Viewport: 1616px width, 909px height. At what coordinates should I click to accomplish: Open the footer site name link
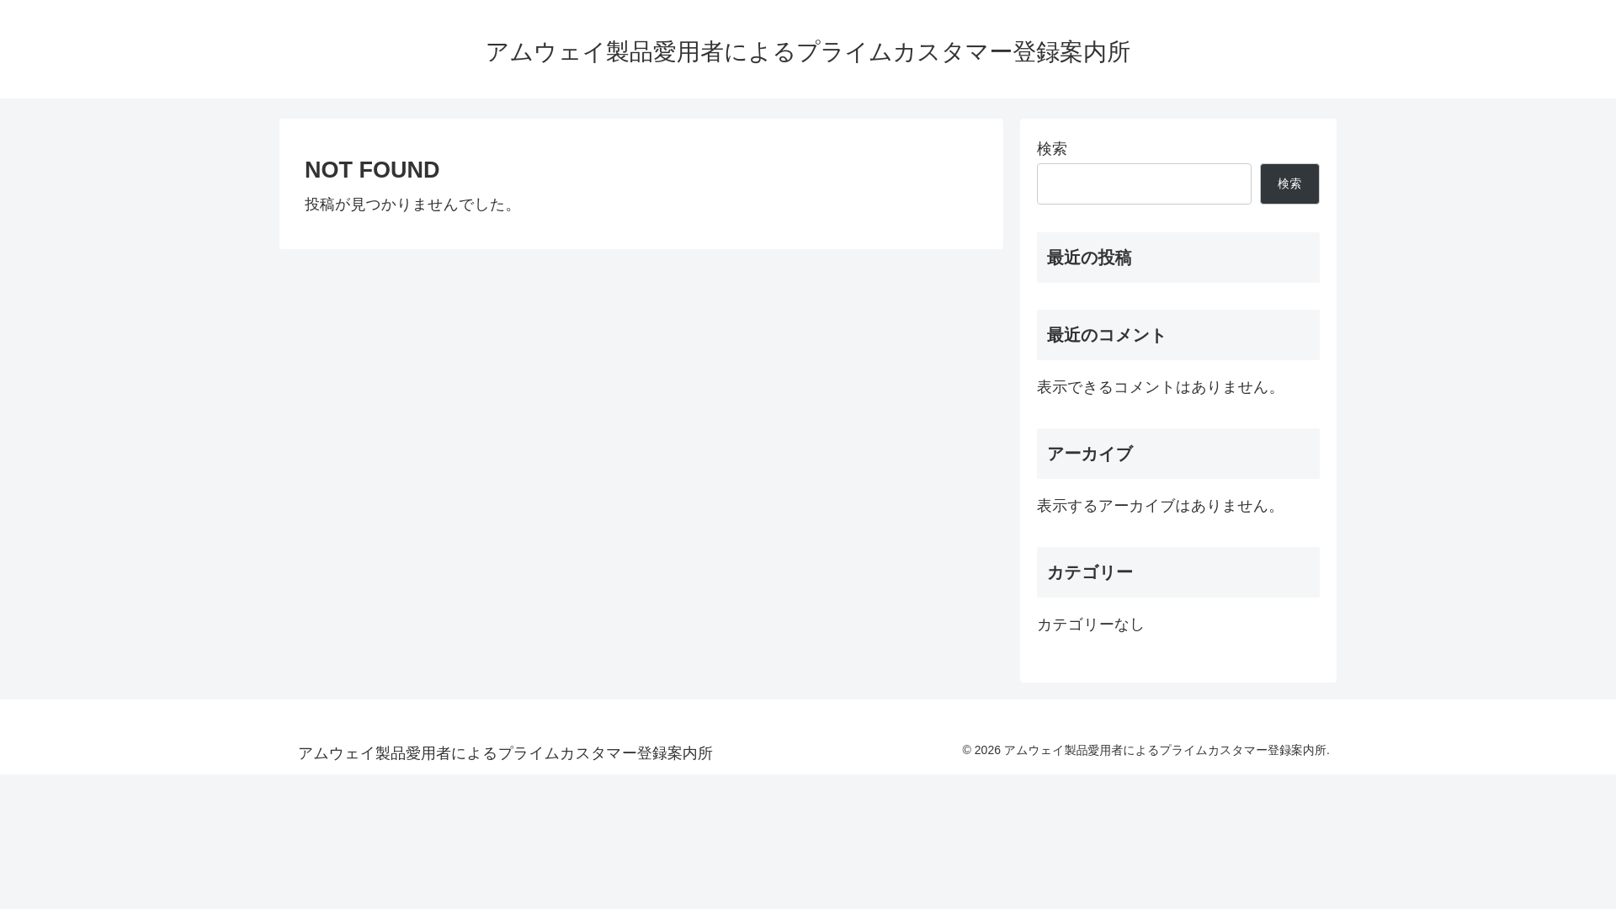(x=505, y=753)
